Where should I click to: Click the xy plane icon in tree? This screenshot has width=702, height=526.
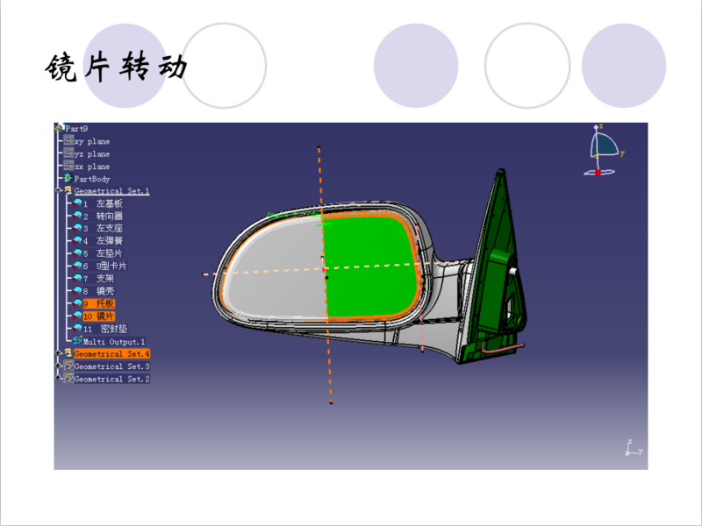coord(68,140)
